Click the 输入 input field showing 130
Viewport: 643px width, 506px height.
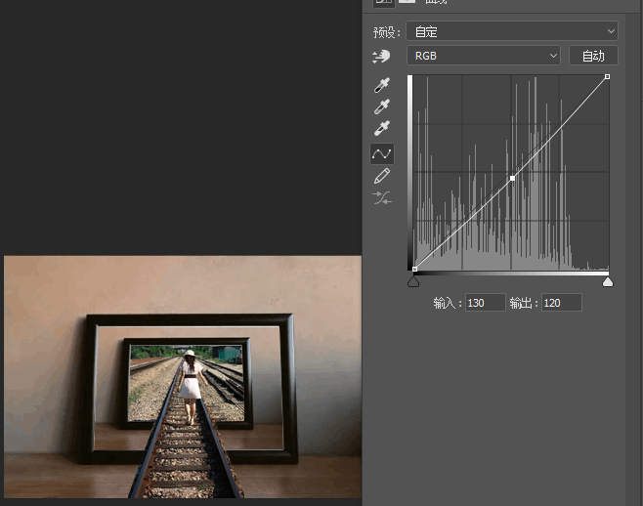485,303
